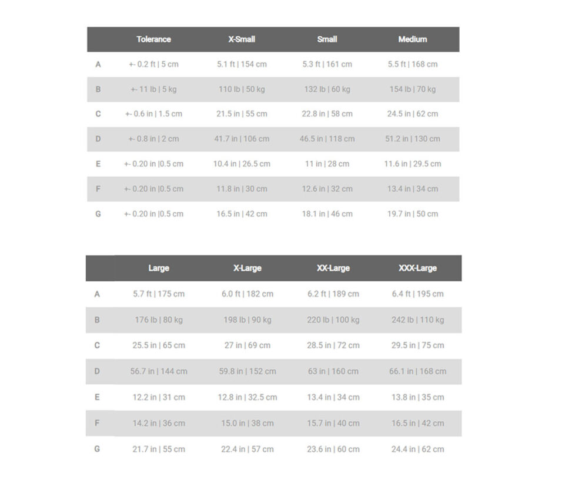Select the 176 lb | 80 kg cell
The width and height of the screenshot is (562, 493).
(x=159, y=319)
